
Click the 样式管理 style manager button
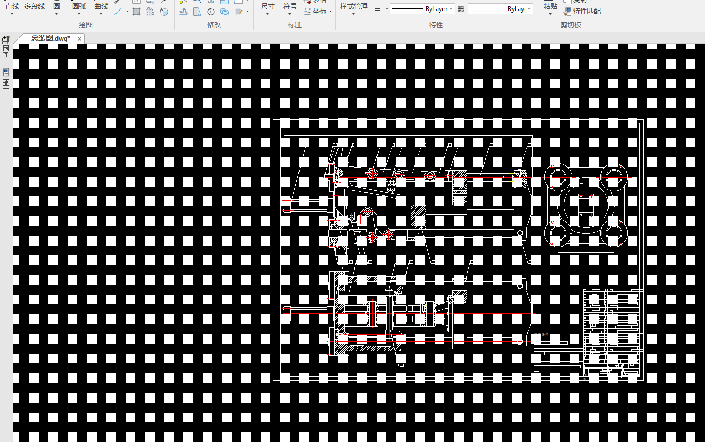pyautogui.click(x=353, y=6)
